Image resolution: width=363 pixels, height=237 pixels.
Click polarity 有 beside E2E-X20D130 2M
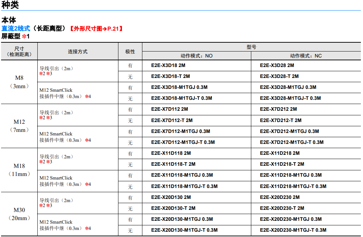pos(130,198)
